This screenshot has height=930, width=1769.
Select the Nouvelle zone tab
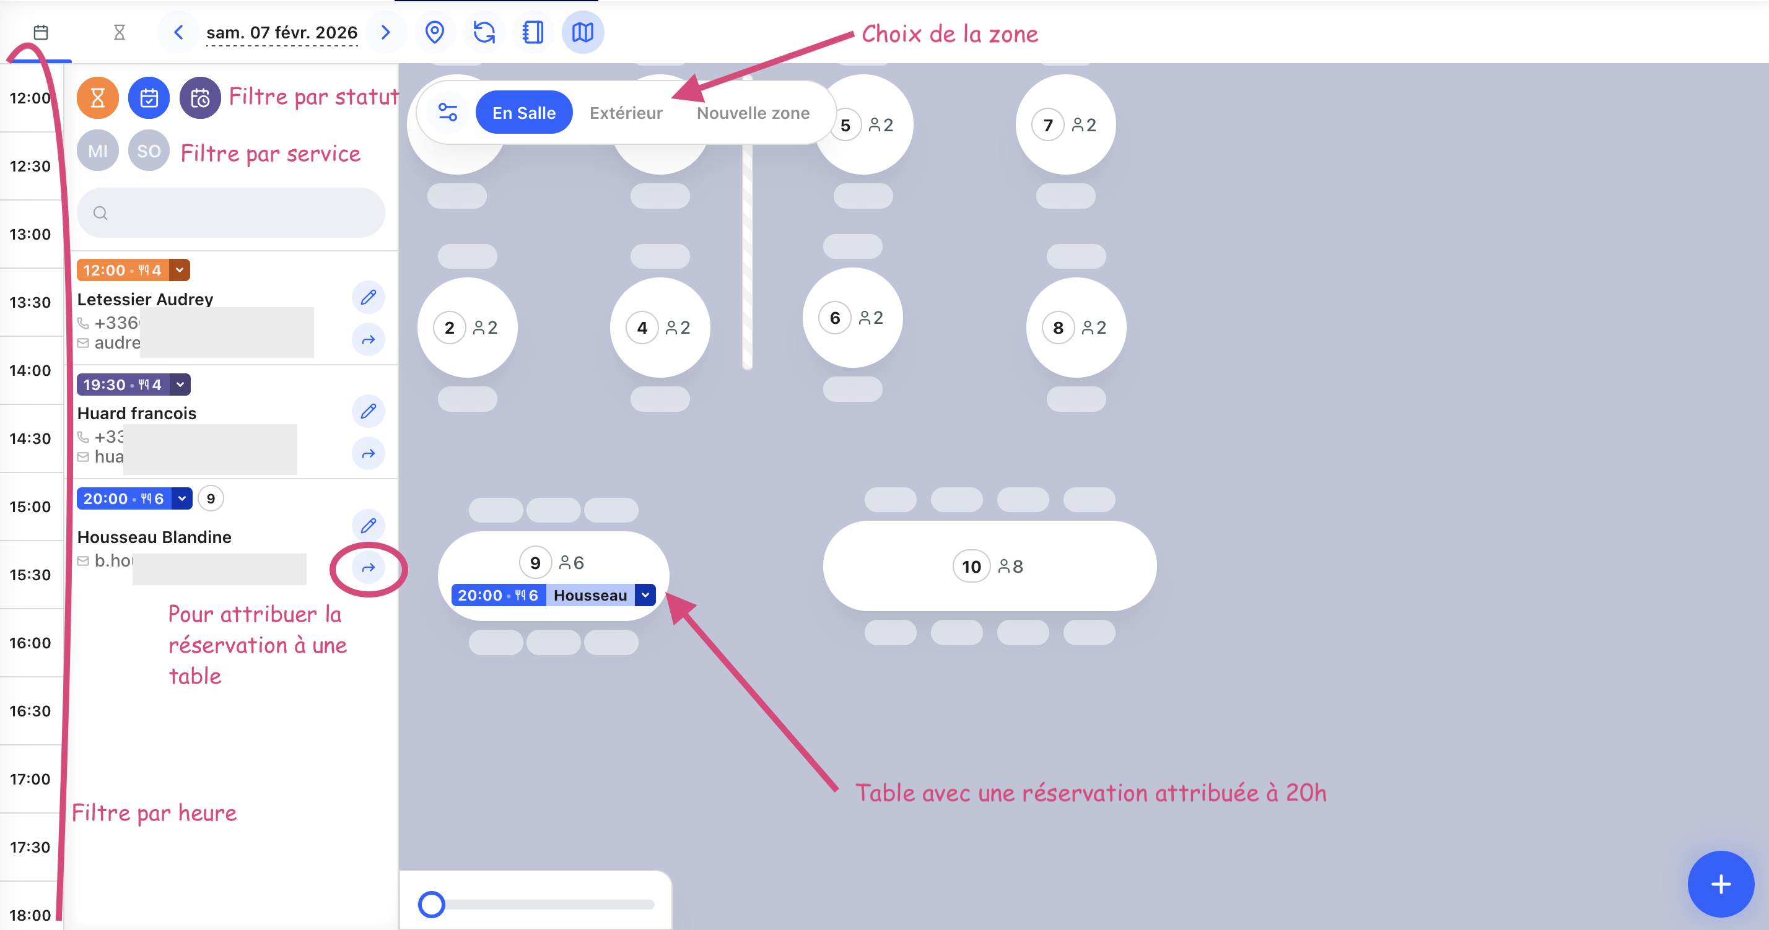(x=753, y=113)
